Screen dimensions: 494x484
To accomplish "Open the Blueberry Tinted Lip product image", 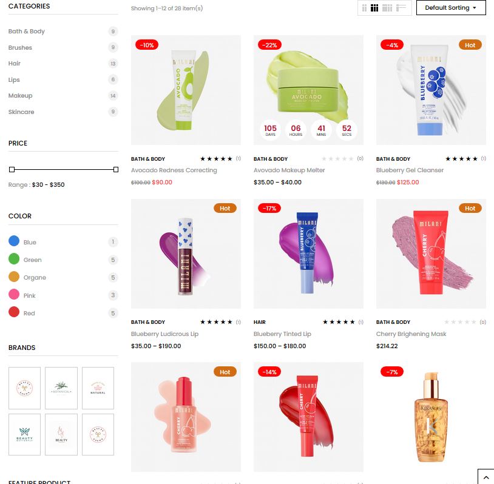I will (308, 254).
